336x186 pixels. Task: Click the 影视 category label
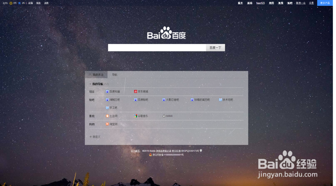click(92, 116)
